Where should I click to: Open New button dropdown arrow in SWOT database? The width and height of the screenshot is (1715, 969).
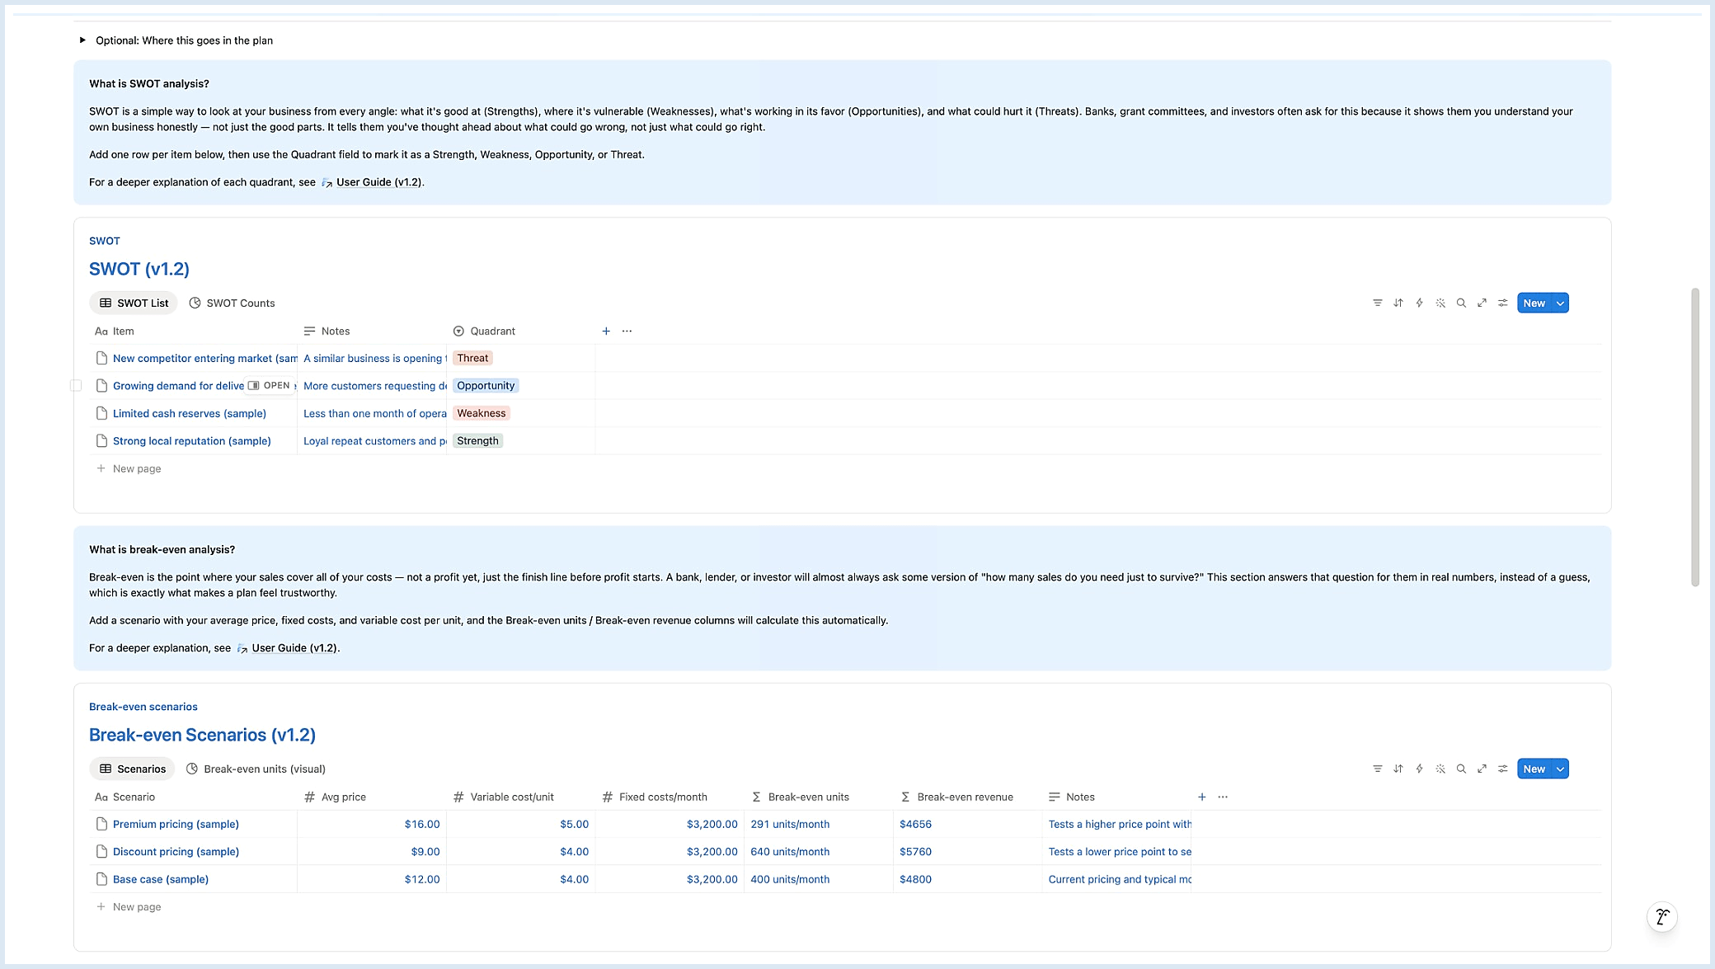pos(1560,303)
